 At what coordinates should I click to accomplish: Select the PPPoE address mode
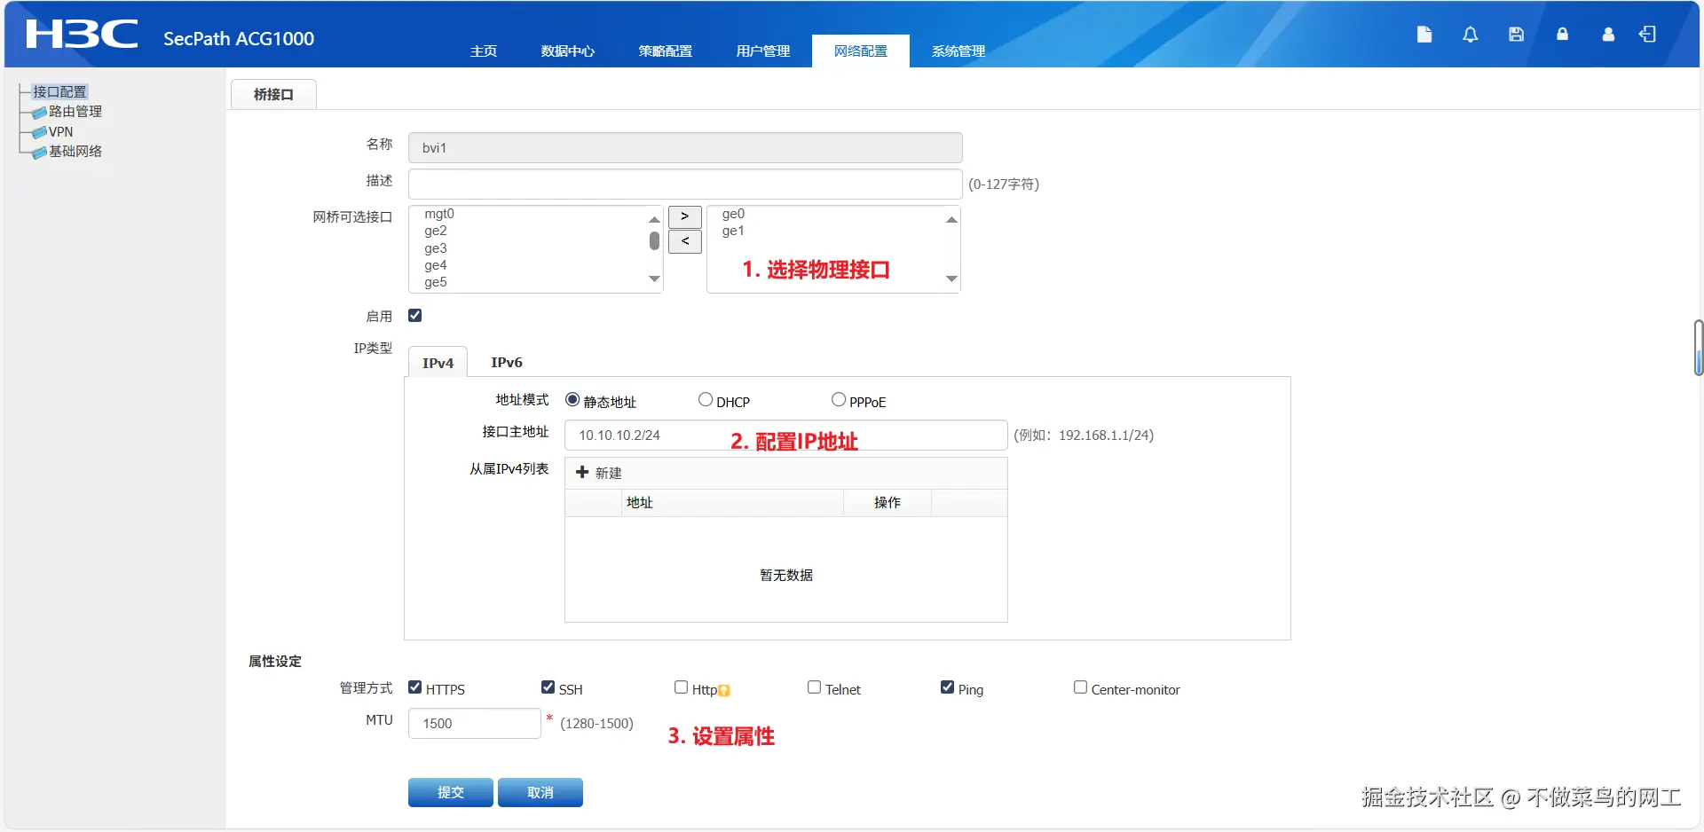[839, 400]
